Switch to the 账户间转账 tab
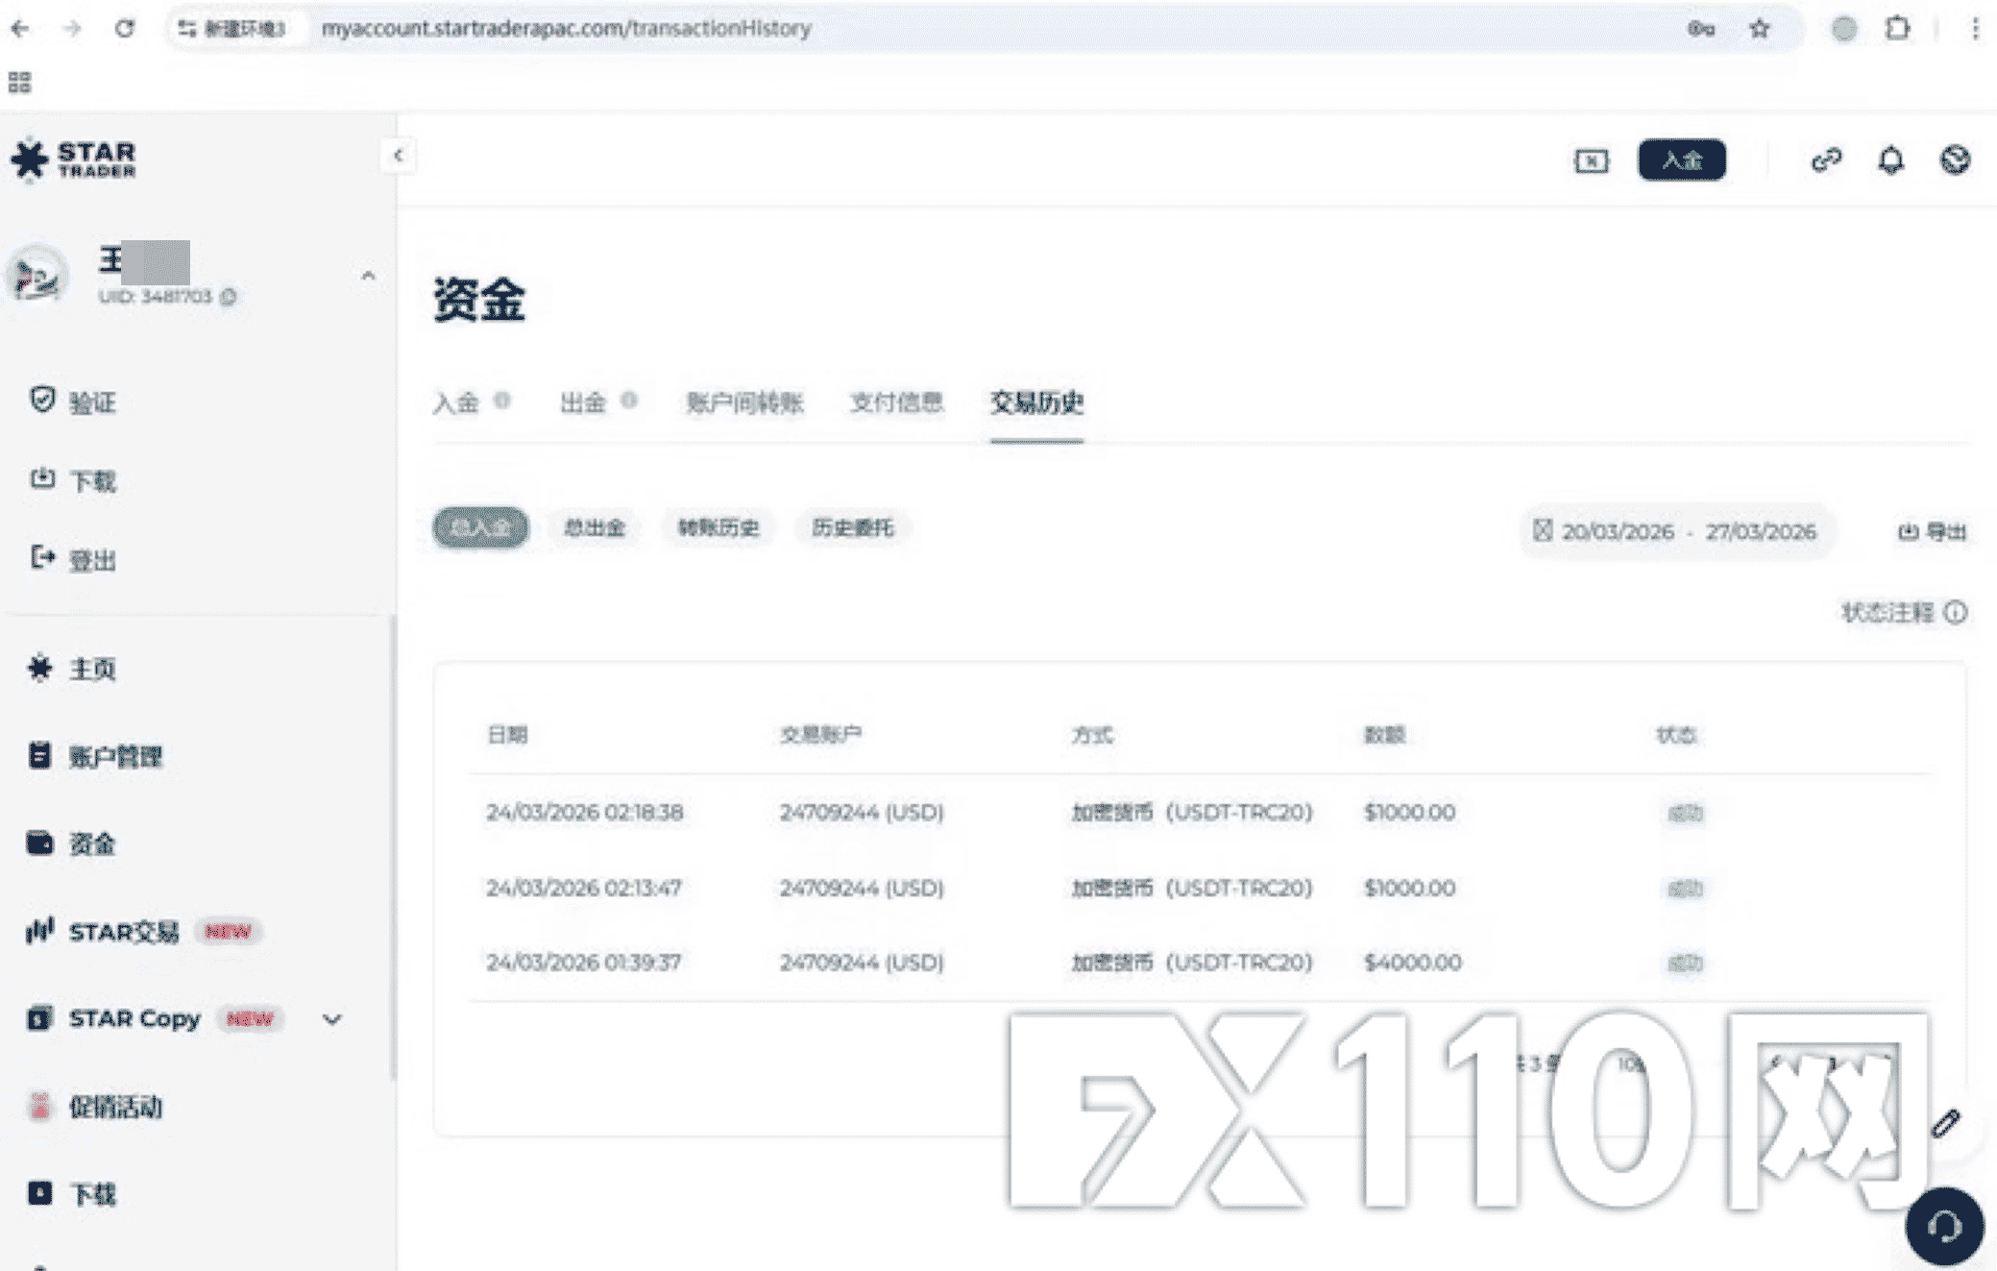The width and height of the screenshot is (1997, 1271). [744, 403]
